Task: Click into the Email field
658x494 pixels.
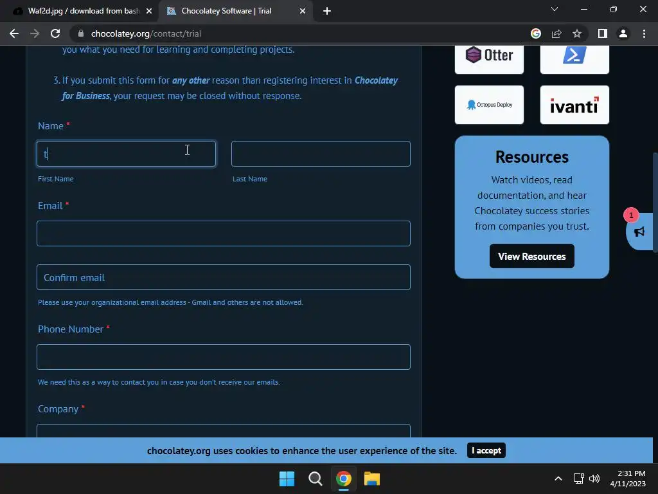Action: 223,233
